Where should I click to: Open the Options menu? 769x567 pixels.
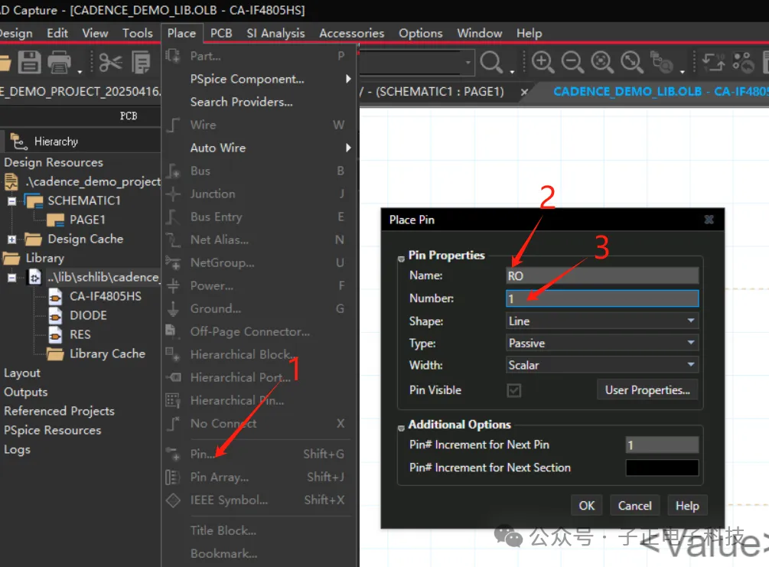point(420,33)
